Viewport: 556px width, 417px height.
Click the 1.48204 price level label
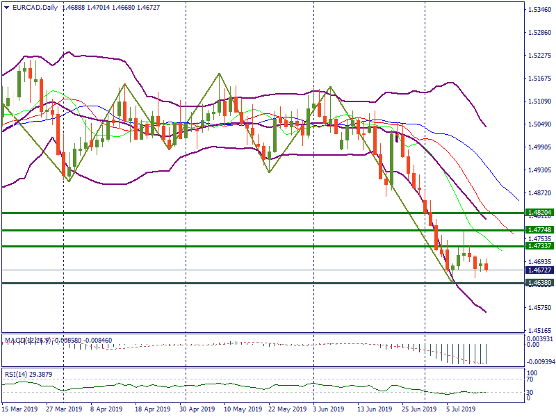point(539,213)
